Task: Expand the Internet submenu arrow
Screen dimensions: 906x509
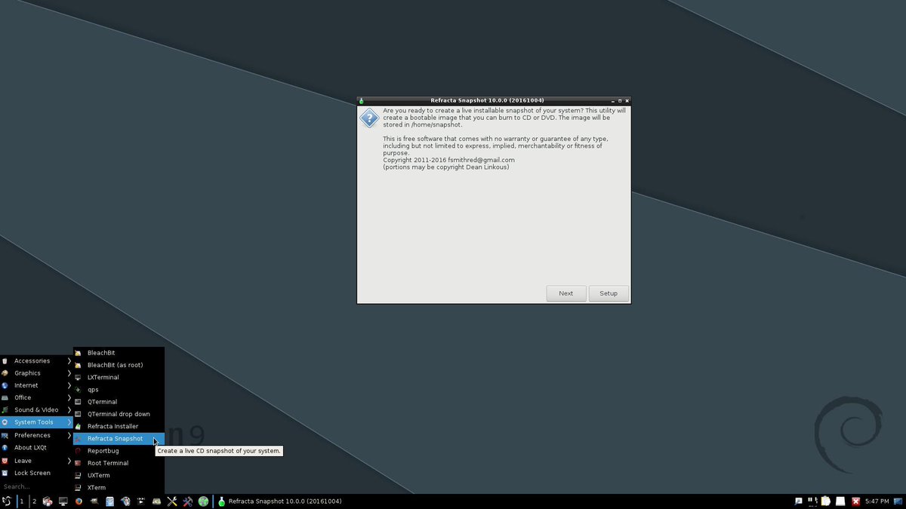Action: [69, 385]
